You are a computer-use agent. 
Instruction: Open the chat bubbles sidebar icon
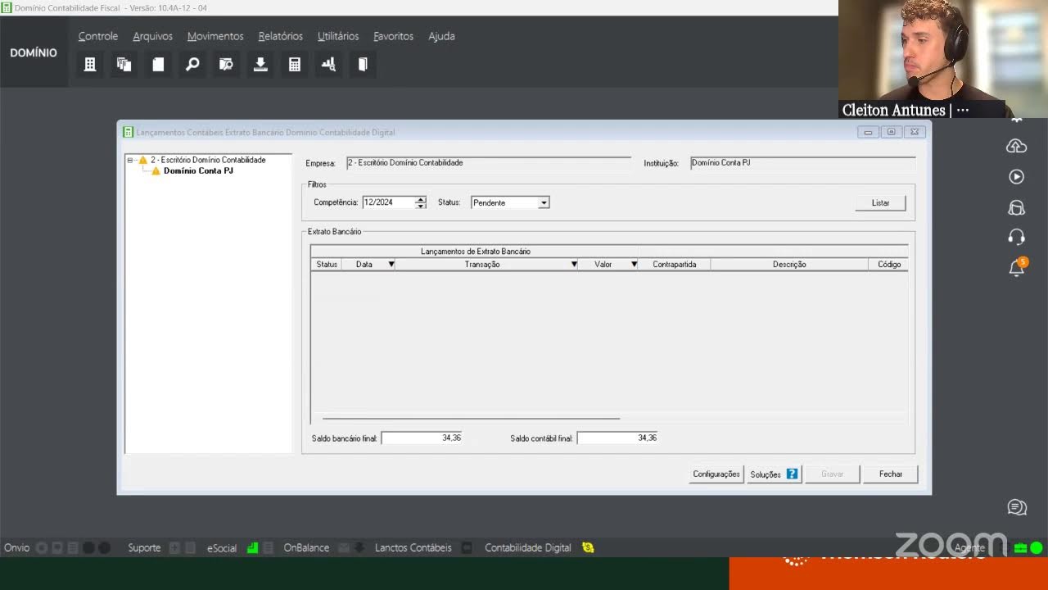coord(1016,508)
